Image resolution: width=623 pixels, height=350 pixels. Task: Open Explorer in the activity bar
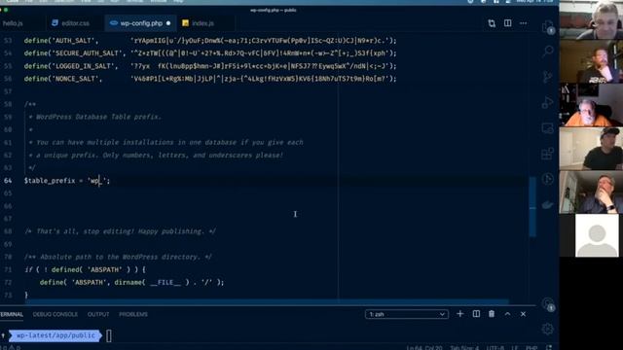[548, 26]
